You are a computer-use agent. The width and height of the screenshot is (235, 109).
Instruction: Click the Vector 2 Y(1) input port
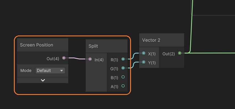point(144,62)
